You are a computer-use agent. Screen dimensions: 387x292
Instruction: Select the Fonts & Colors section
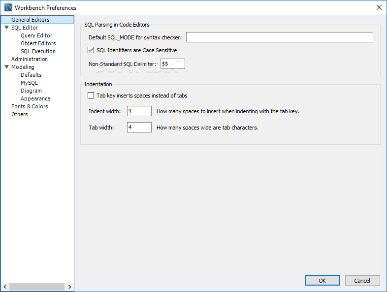click(30, 107)
